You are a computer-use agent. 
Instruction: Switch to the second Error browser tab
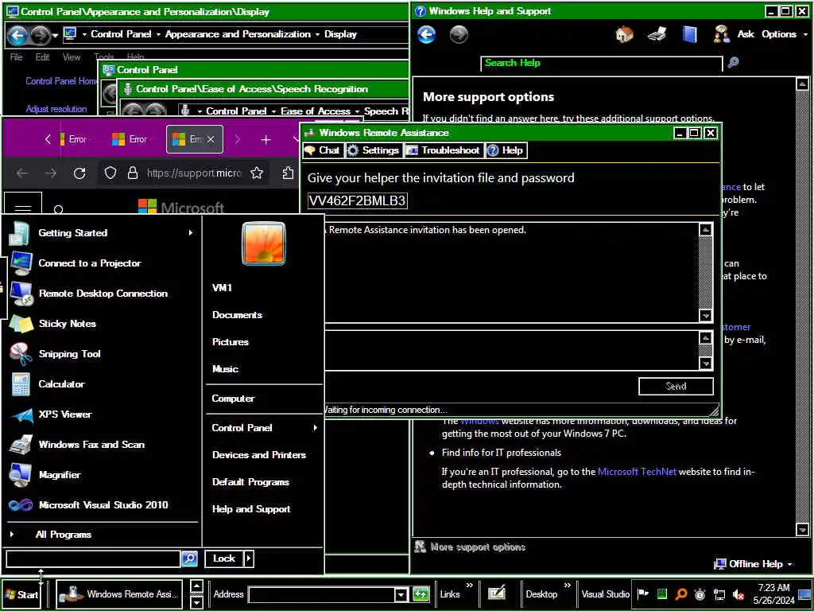pyautogui.click(x=131, y=139)
